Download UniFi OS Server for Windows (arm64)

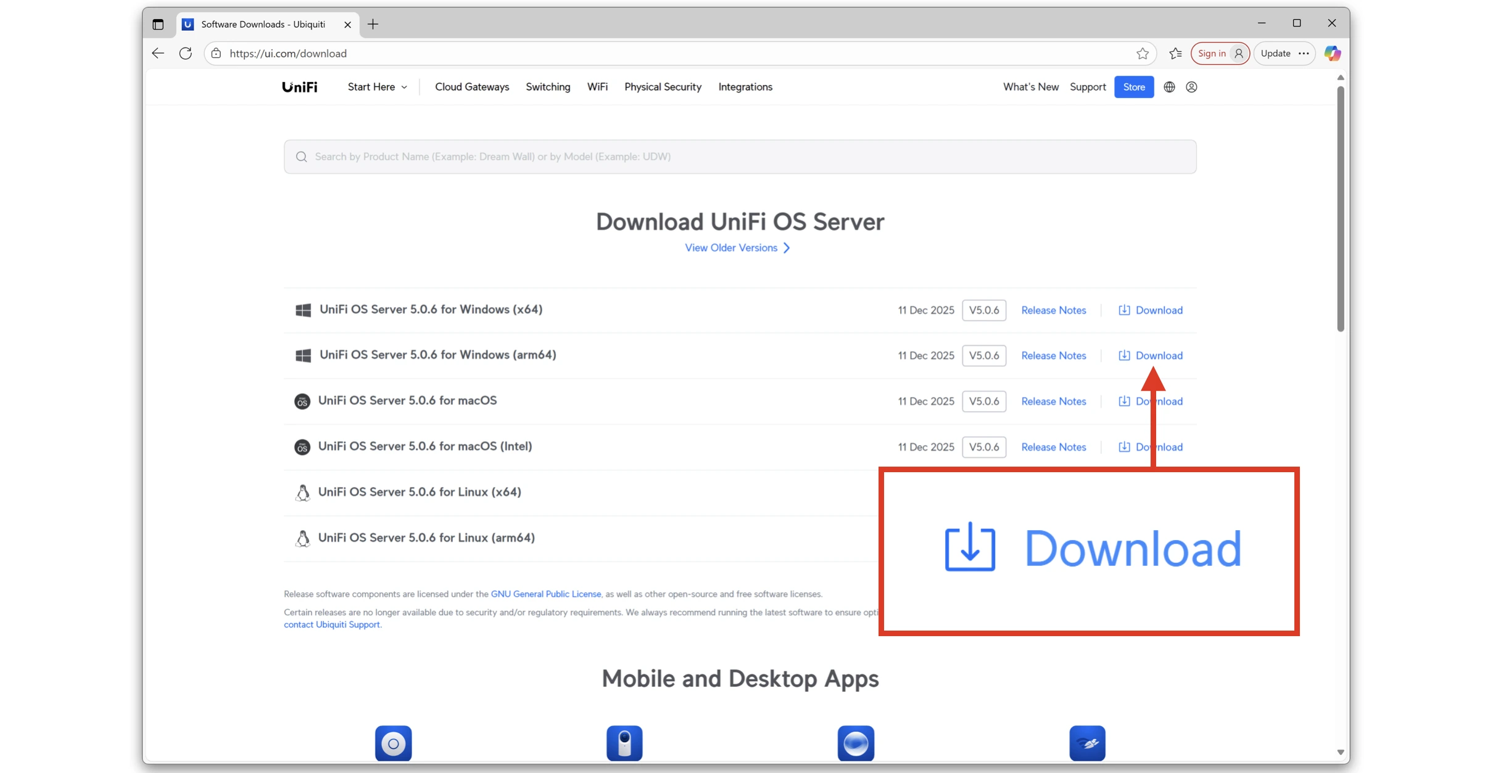pos(1150,356)
